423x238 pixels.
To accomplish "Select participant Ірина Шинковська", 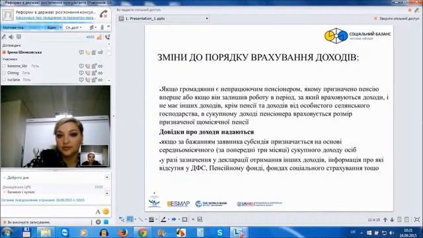I will (24, 52).
